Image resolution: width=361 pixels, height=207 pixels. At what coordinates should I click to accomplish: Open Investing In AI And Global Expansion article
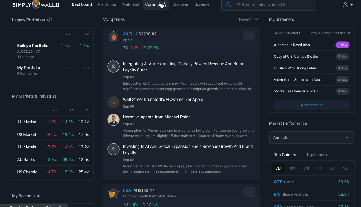tap(188, 150)
